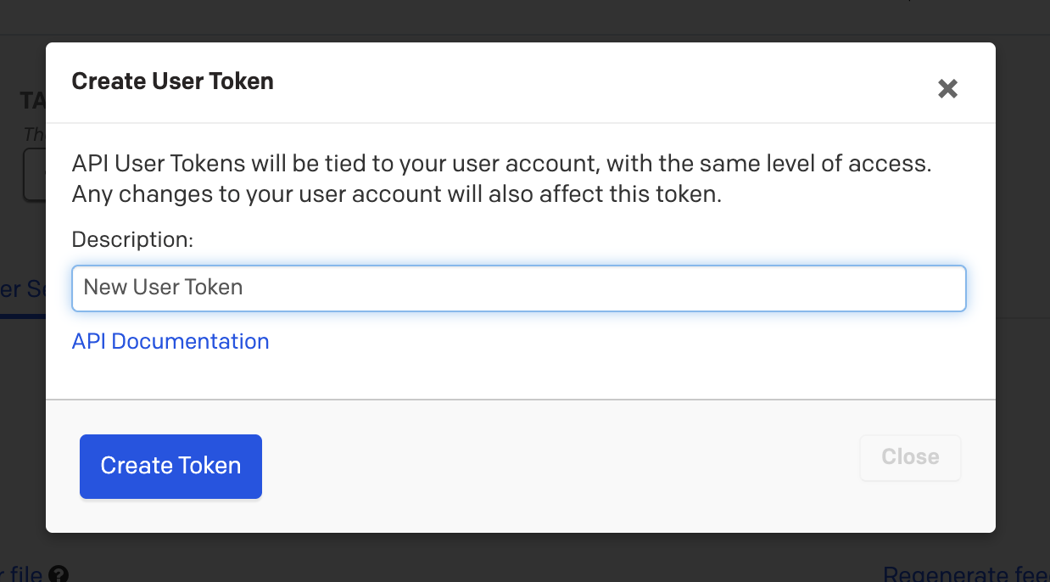The image size is (1050, 582).
Task: Click the 'file' label next to help icon
Action: (x=24, y=574)
